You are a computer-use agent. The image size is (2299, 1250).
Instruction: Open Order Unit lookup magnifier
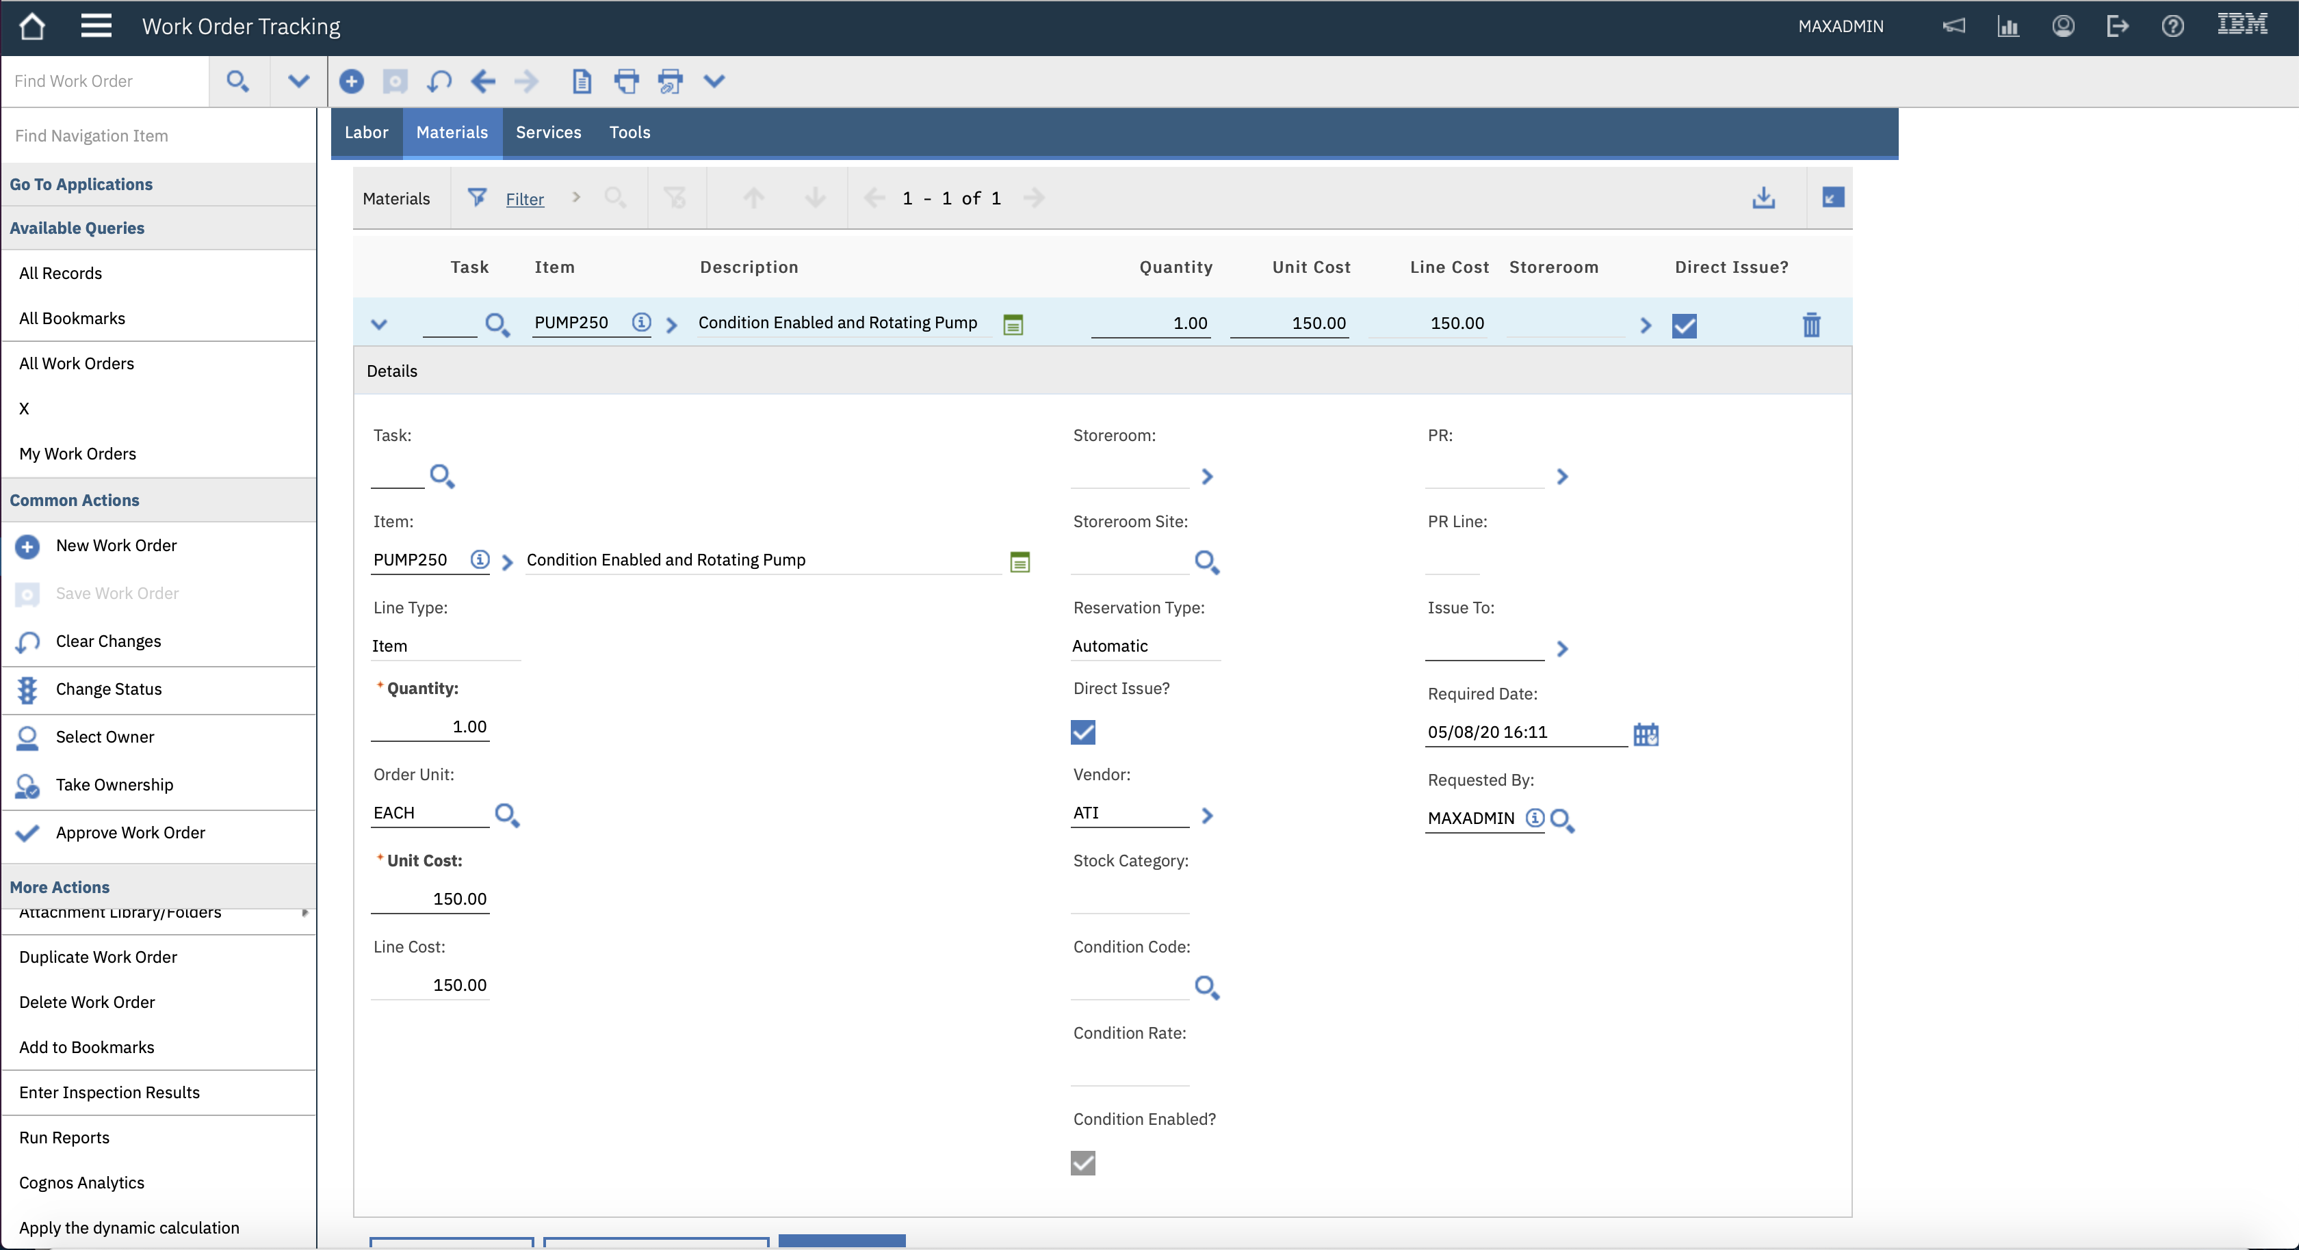tap(507, 814)
